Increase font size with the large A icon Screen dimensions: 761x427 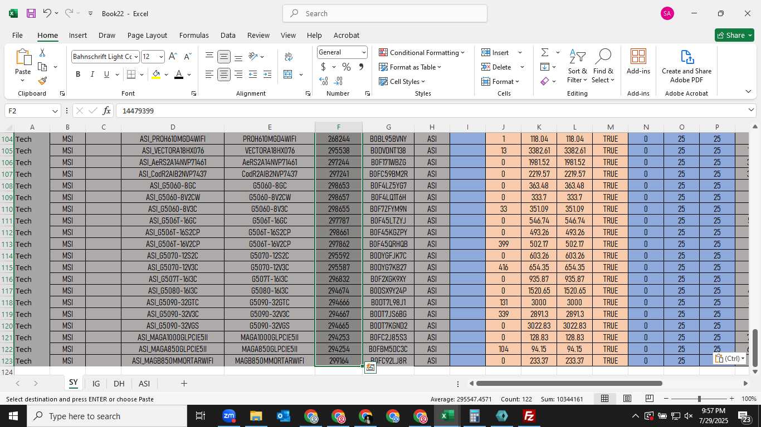(x=173, y=57)
